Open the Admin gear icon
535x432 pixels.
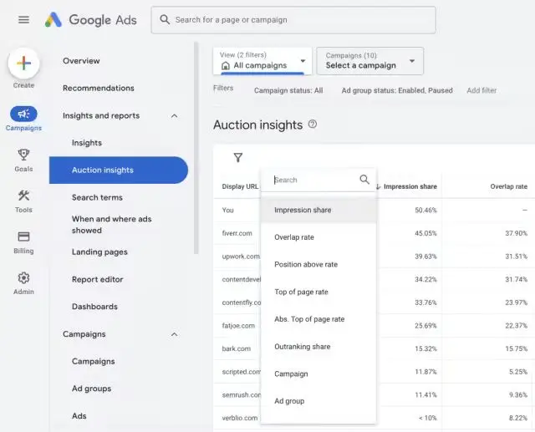pos(23,277)
